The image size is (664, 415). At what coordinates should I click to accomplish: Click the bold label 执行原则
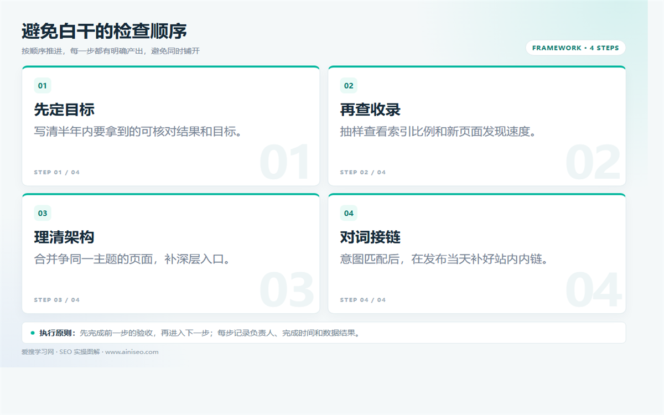pyautogui.click(x=58, y=333)
